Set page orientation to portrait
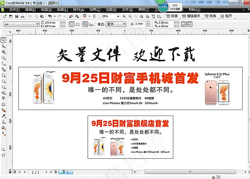This screenshot has width=250, height=179. tap(72, 24)
